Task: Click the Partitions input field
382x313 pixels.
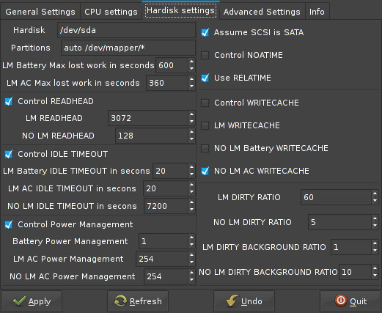Action: (128, 48)
